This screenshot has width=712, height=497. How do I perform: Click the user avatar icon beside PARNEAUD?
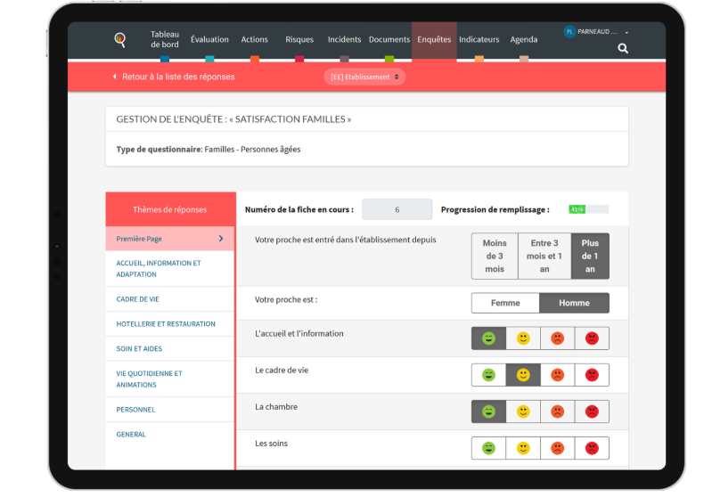pos(569,32)
